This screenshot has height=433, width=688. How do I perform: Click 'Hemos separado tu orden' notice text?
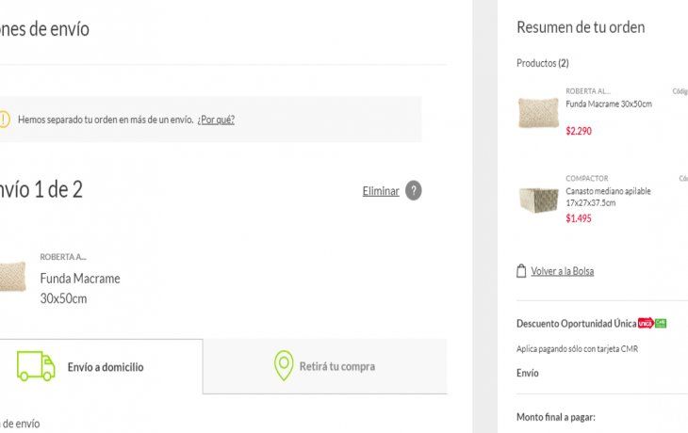click(x=106, y=120)
